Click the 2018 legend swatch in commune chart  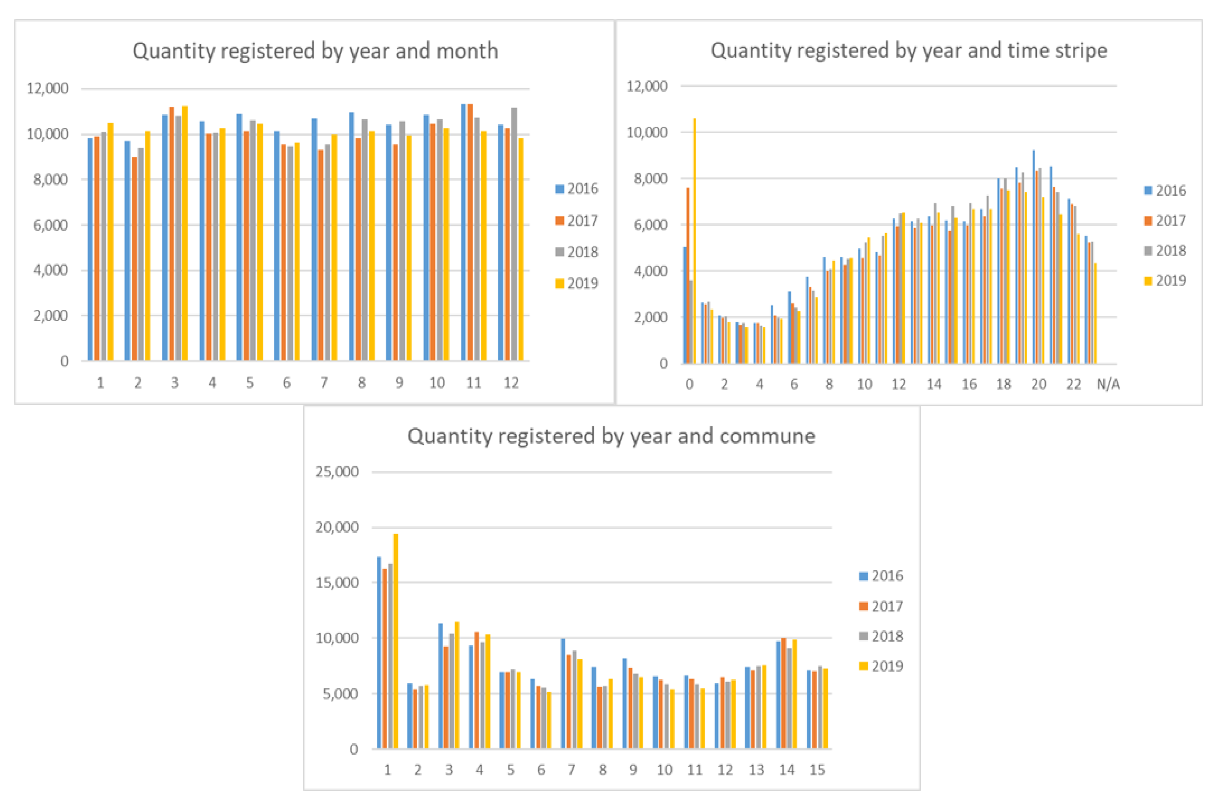point(864,636)
